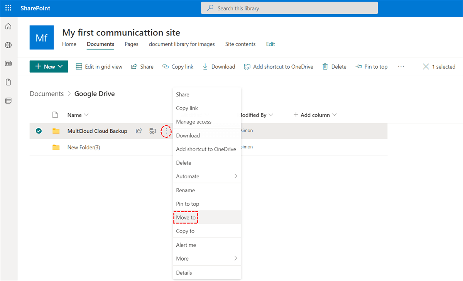The height and width of the screenshot is (281, 463).
Task: Click the site logo Mf tile
Action: pyautogui.click(x=42, y=37)
